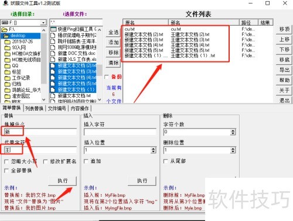Click the file filter input field *.*
This screenshot has height=221, width=293.
[76, 22]
